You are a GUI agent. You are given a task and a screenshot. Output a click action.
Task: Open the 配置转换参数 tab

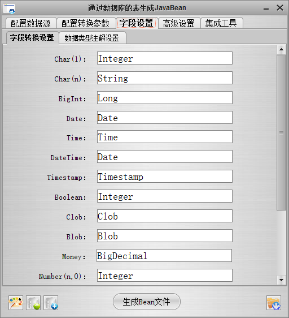(x=86, y=23)
